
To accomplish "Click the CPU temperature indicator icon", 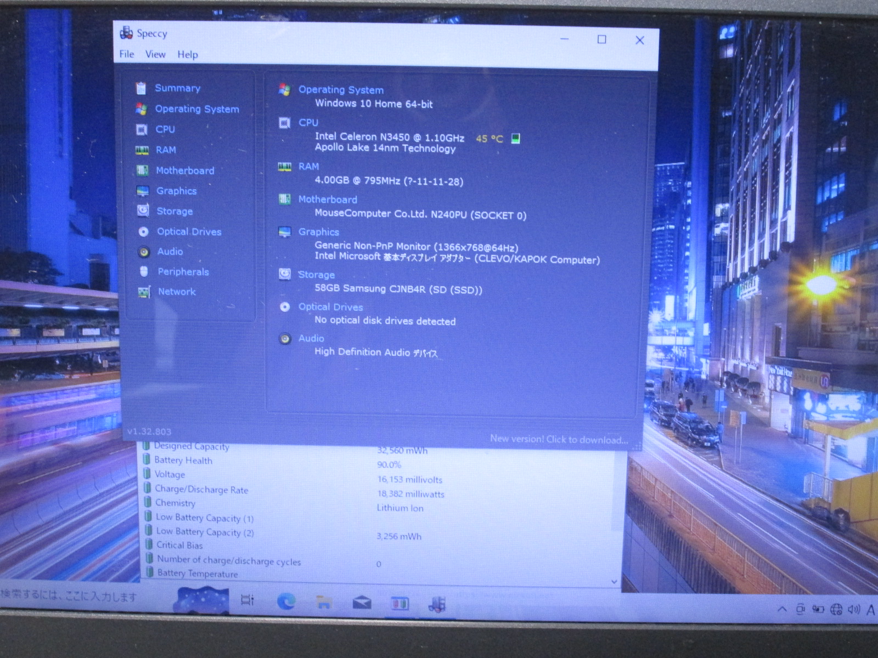I will [515, 138].
